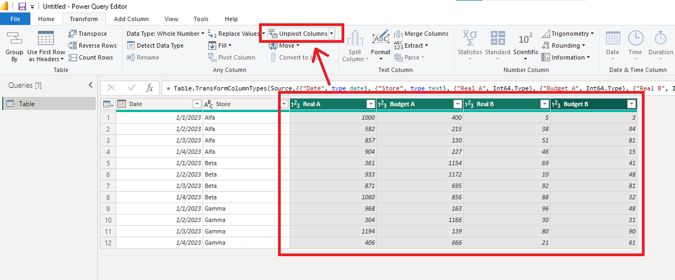Switch to the View tab
Screen dimensions: 675x280
coord(171,19)
